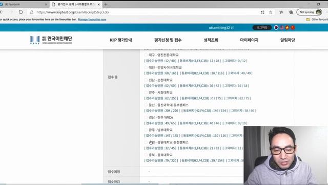This screenshot has width=328, height=185.
Task: Switch language with the US flag
Action: [x=282, y=27]
